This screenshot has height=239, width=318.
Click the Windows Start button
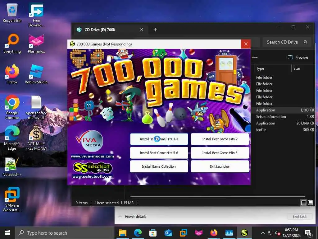(7, 233)
